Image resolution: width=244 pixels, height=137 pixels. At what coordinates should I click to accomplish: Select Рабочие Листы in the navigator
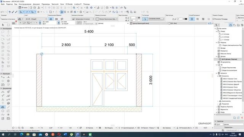[x=226, y=54]
